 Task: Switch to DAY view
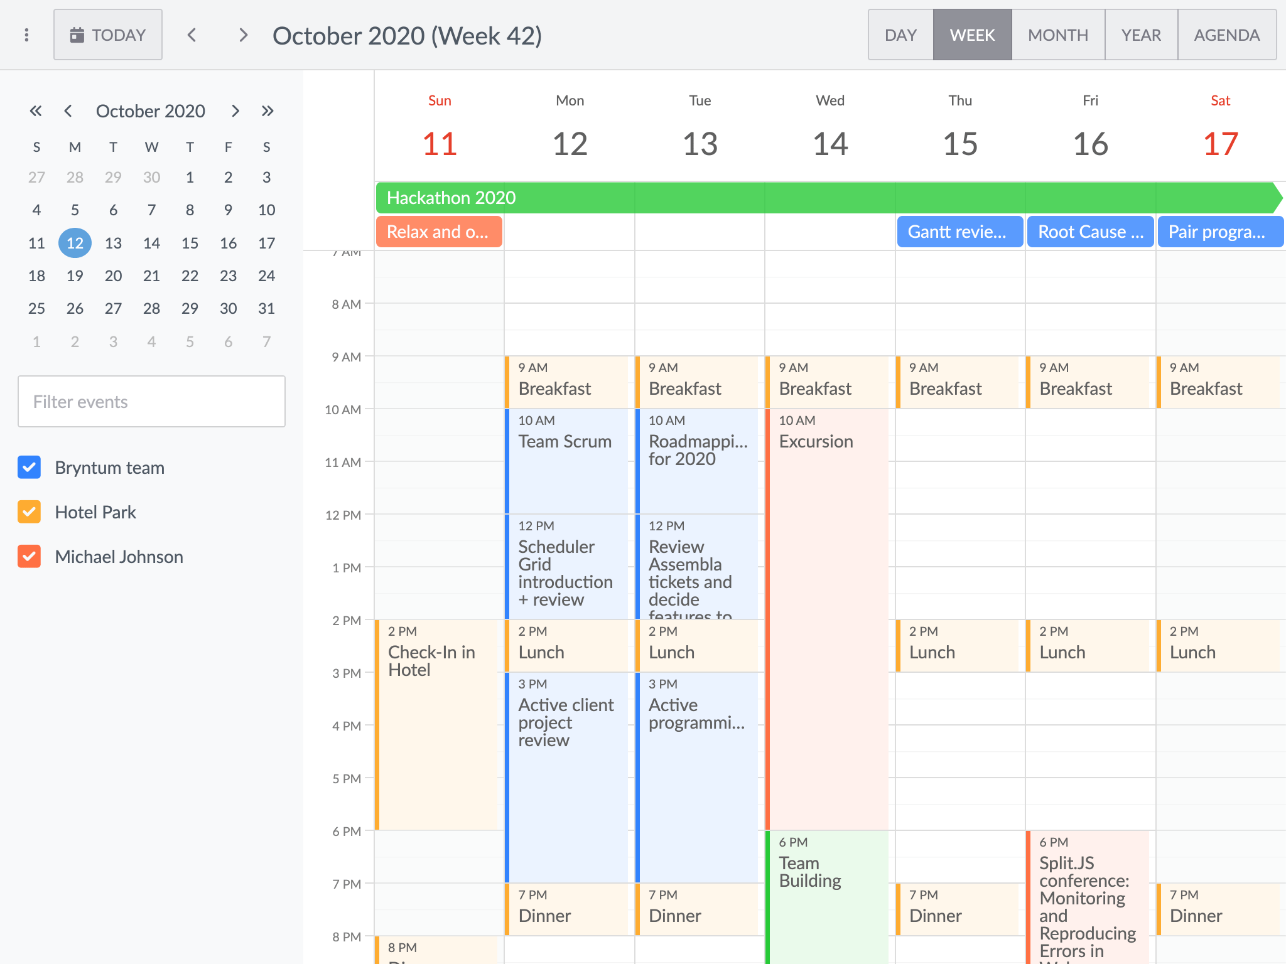click(x=901, y=35)
